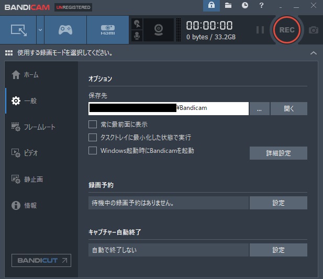
Task: Open the フレームレート tab
Action: [x=41, y=127]
